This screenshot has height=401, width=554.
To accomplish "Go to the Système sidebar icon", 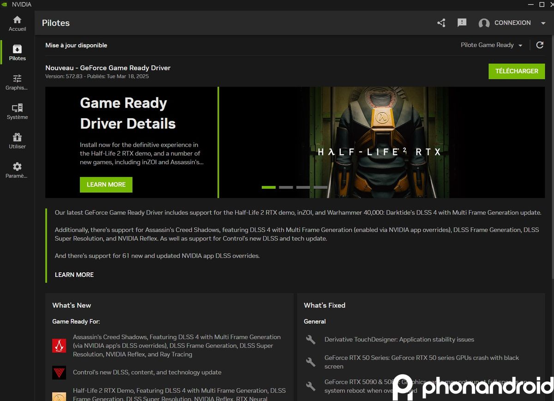I will 17,108.
